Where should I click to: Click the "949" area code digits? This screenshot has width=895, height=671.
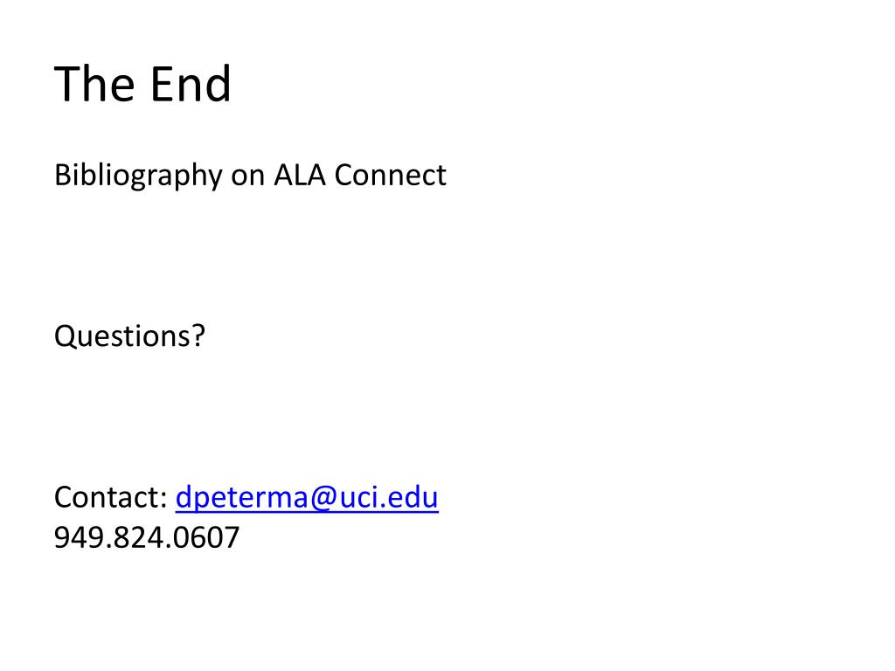coord(80,537)
